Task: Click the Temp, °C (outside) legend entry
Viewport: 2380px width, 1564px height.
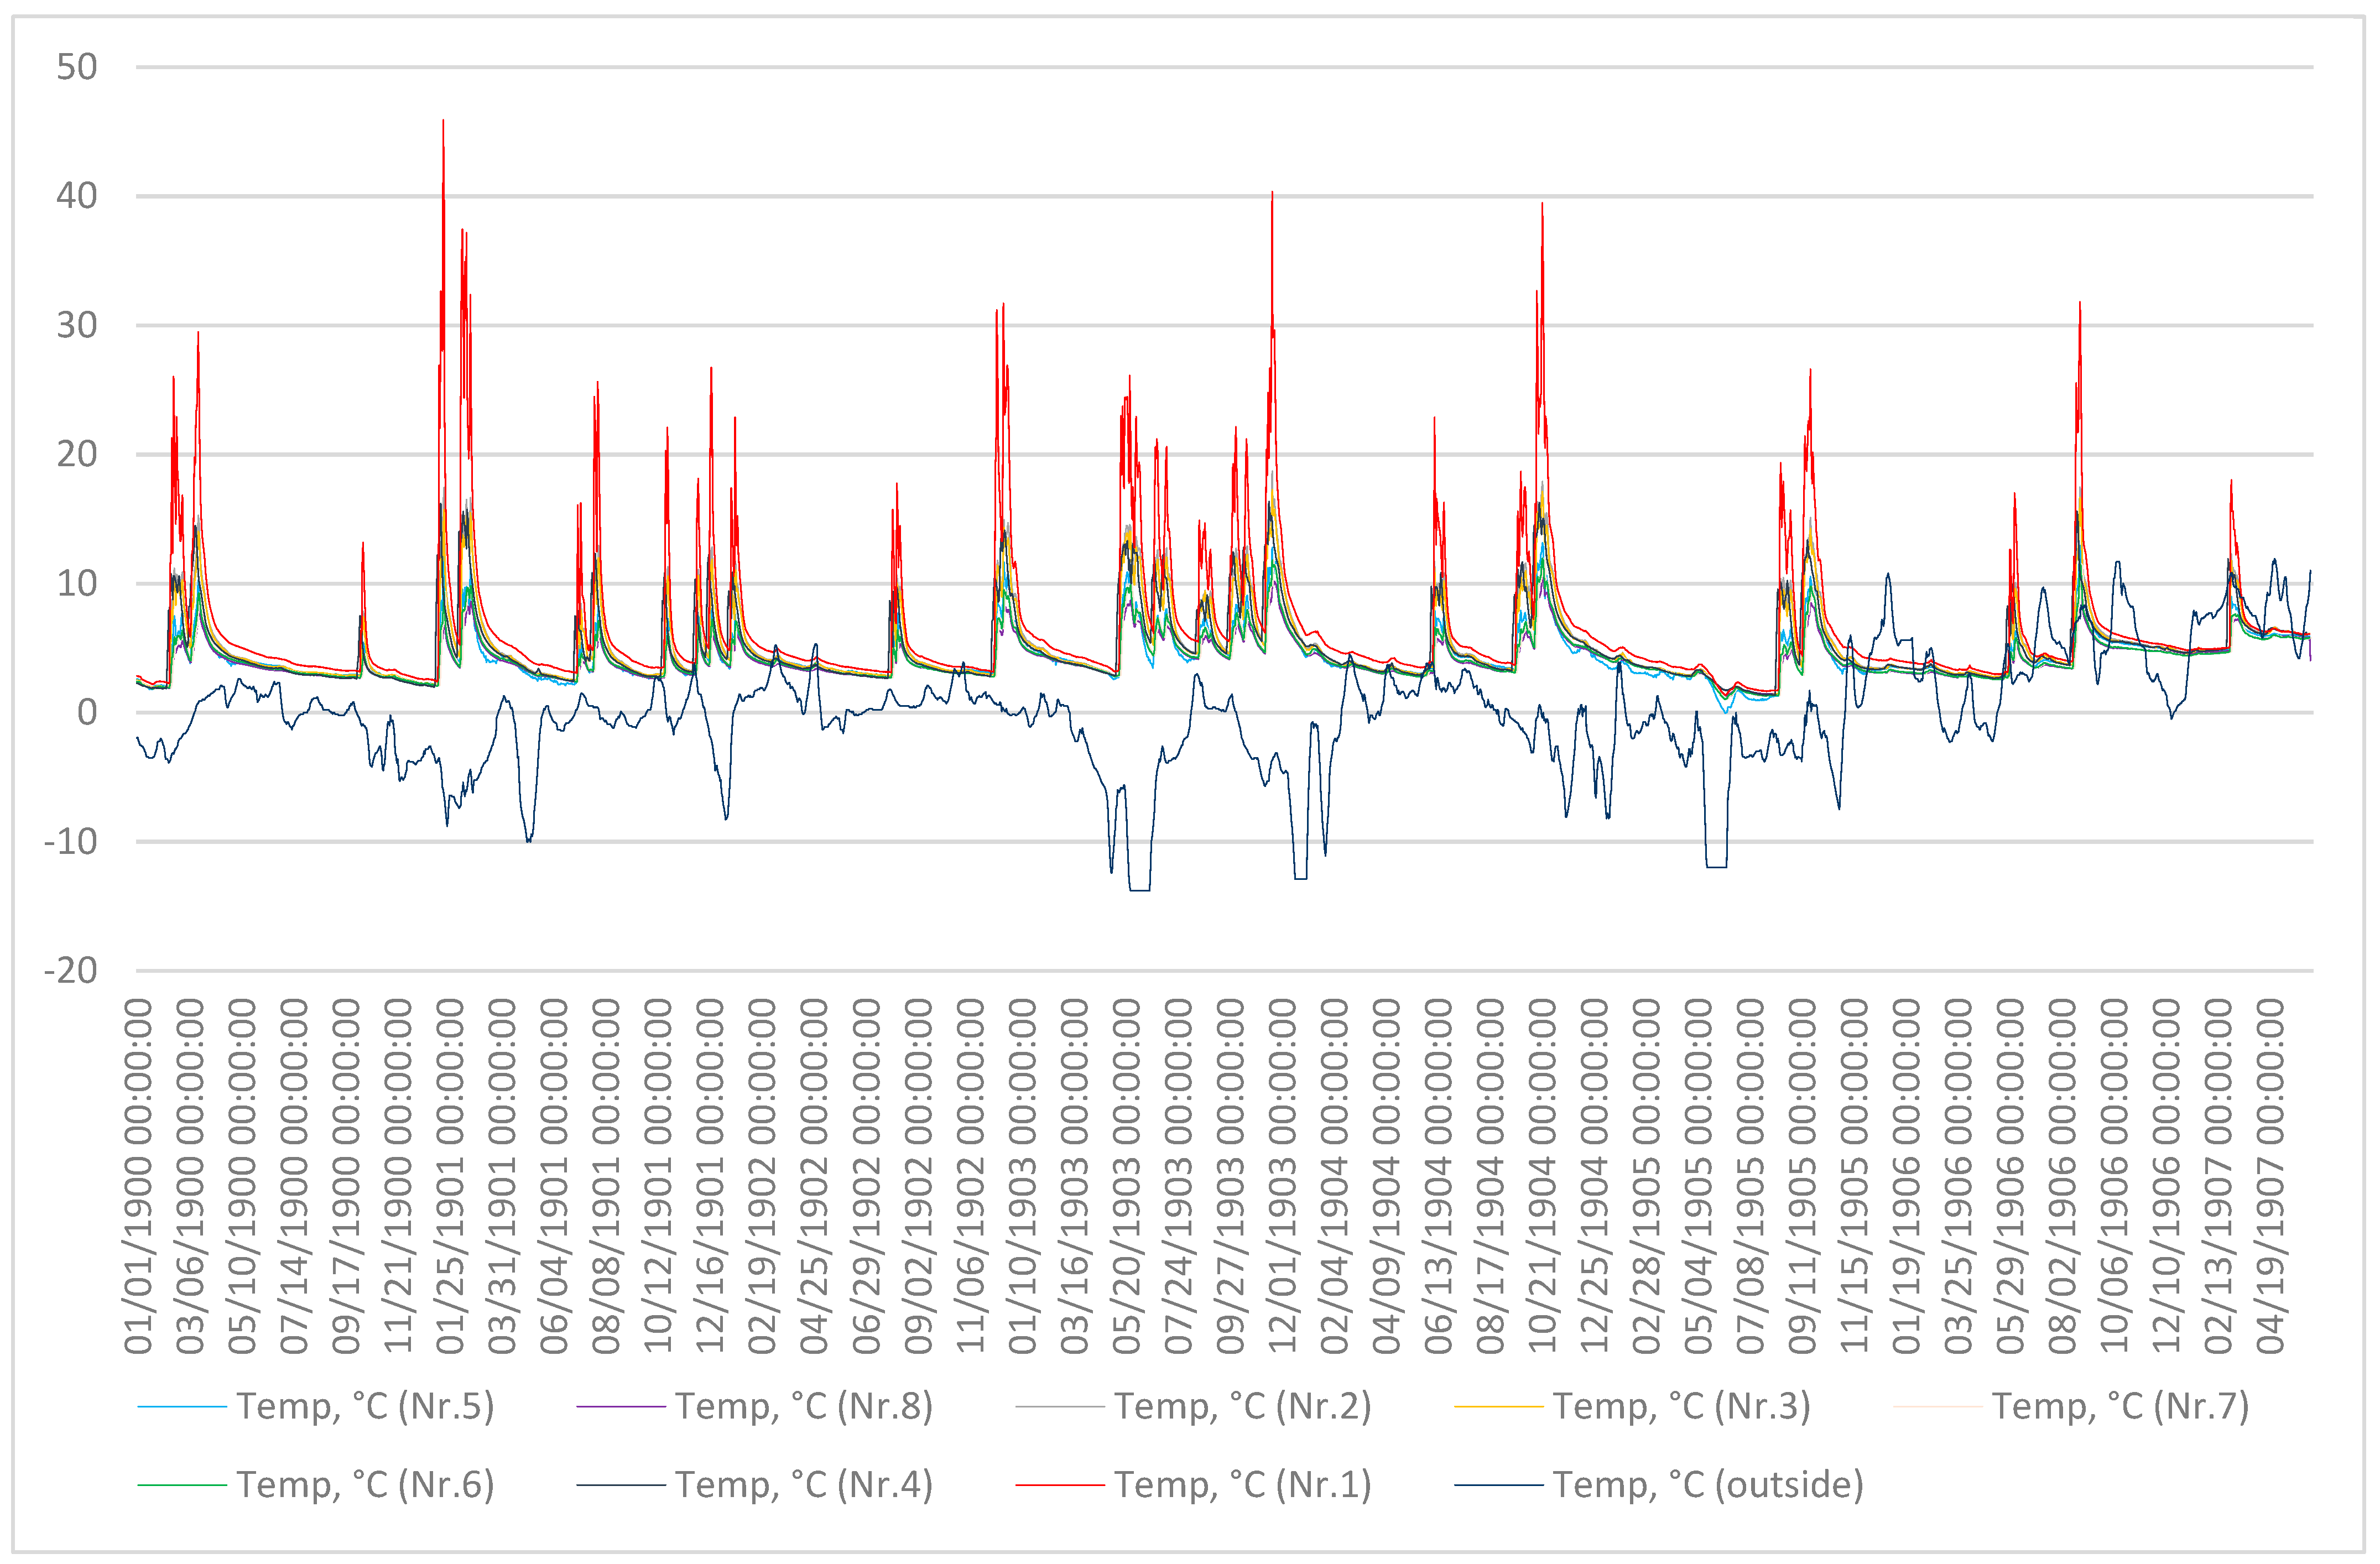Action: coord(1708,1484)
